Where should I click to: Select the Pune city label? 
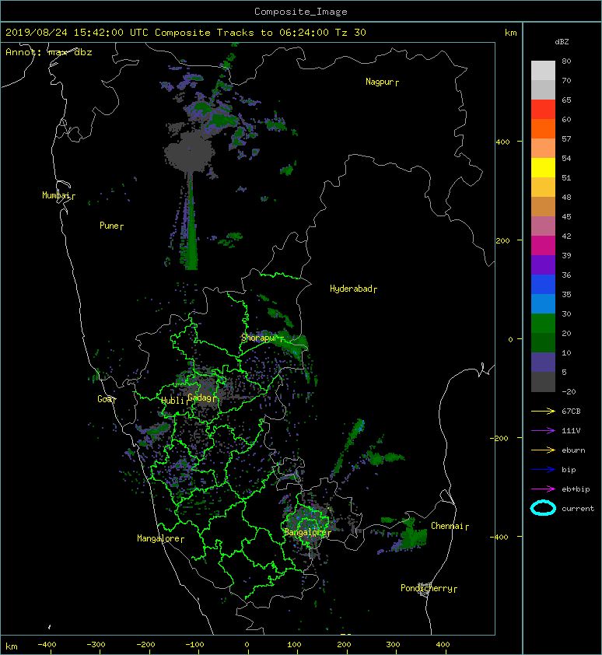[111, 226]
